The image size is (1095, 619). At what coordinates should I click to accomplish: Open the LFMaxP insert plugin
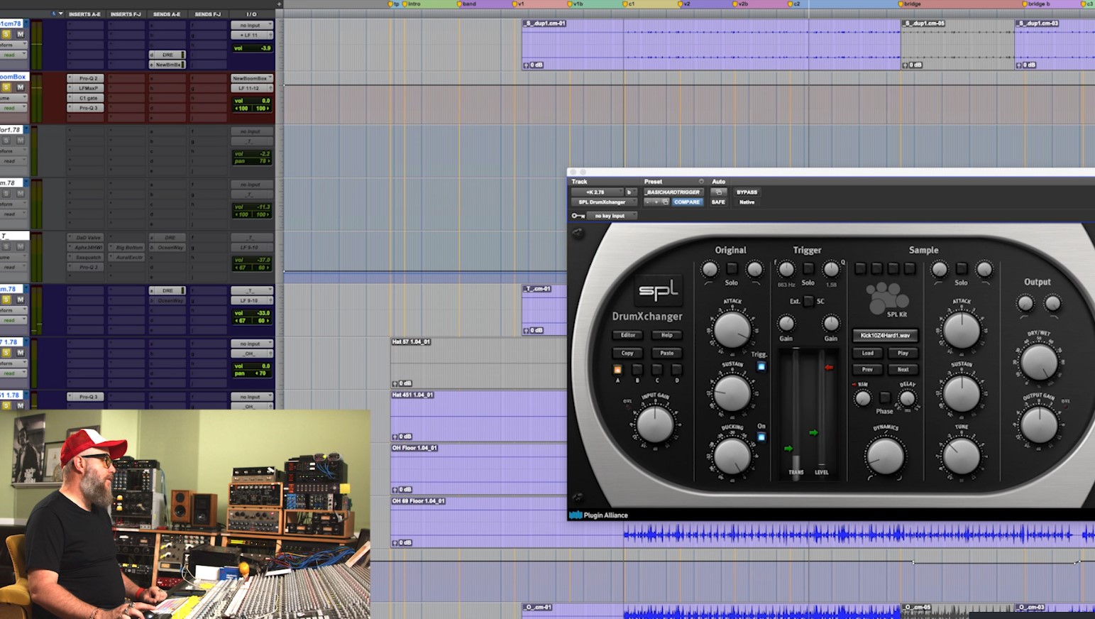tap(86, 88)
